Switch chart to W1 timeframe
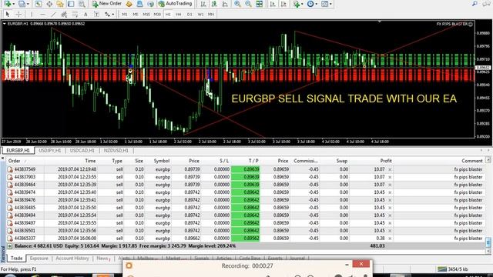493x277 pixels. [200, 15]
